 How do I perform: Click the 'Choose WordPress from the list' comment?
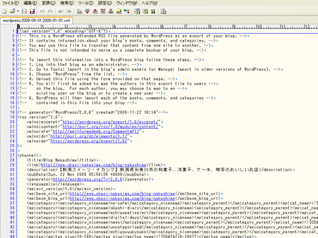[71, 74]
